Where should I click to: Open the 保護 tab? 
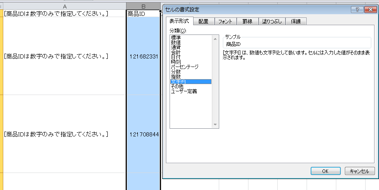[x=296, y=22]
